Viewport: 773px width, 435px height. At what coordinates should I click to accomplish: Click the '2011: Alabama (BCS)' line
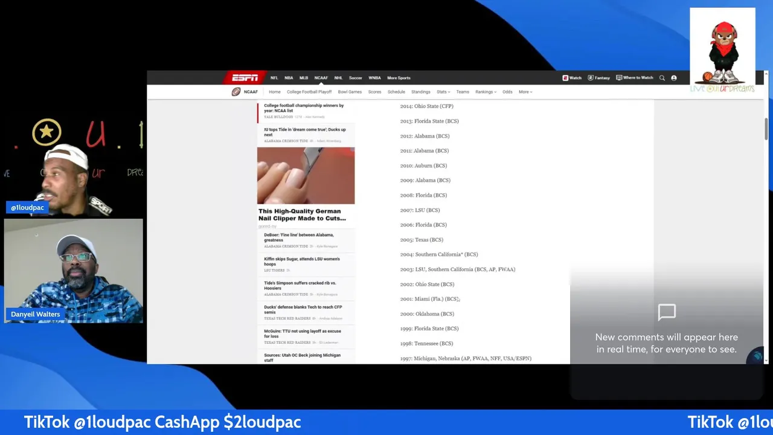pyautogui.click(x=424, y=150)
